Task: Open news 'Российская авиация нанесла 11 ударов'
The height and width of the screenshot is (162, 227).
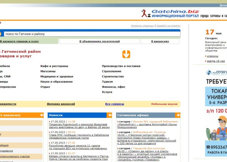Action: click(78, 147)
